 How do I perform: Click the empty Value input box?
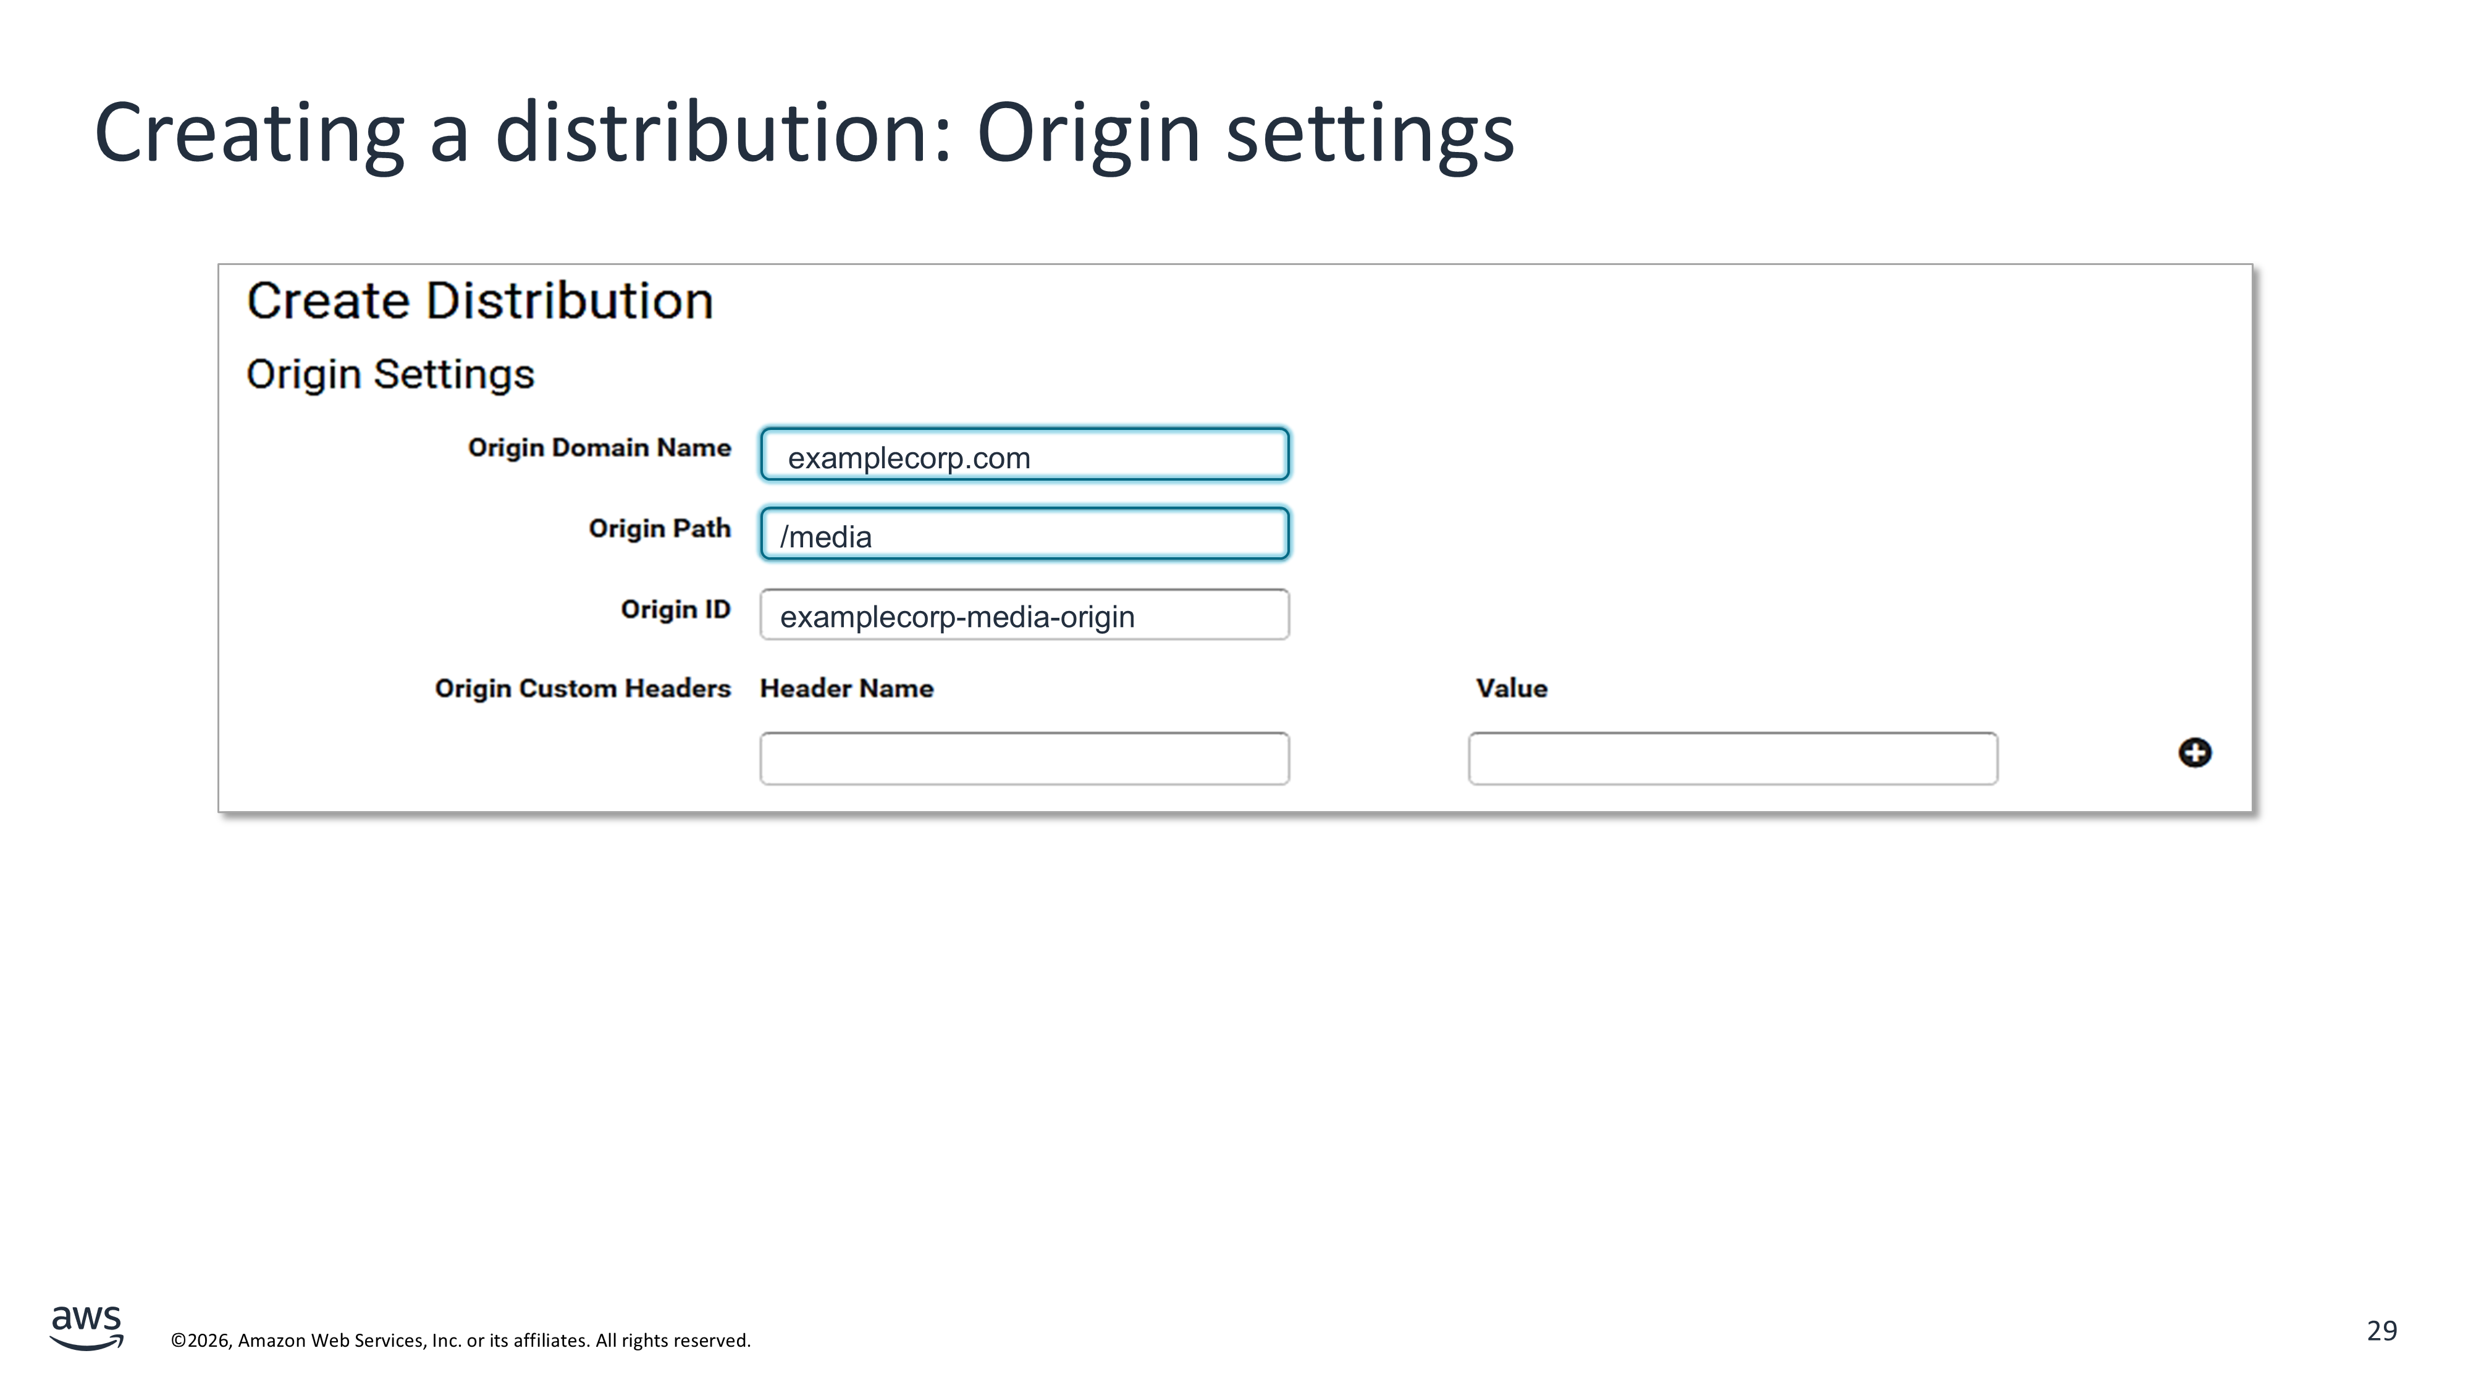[x=1732, y=759]
